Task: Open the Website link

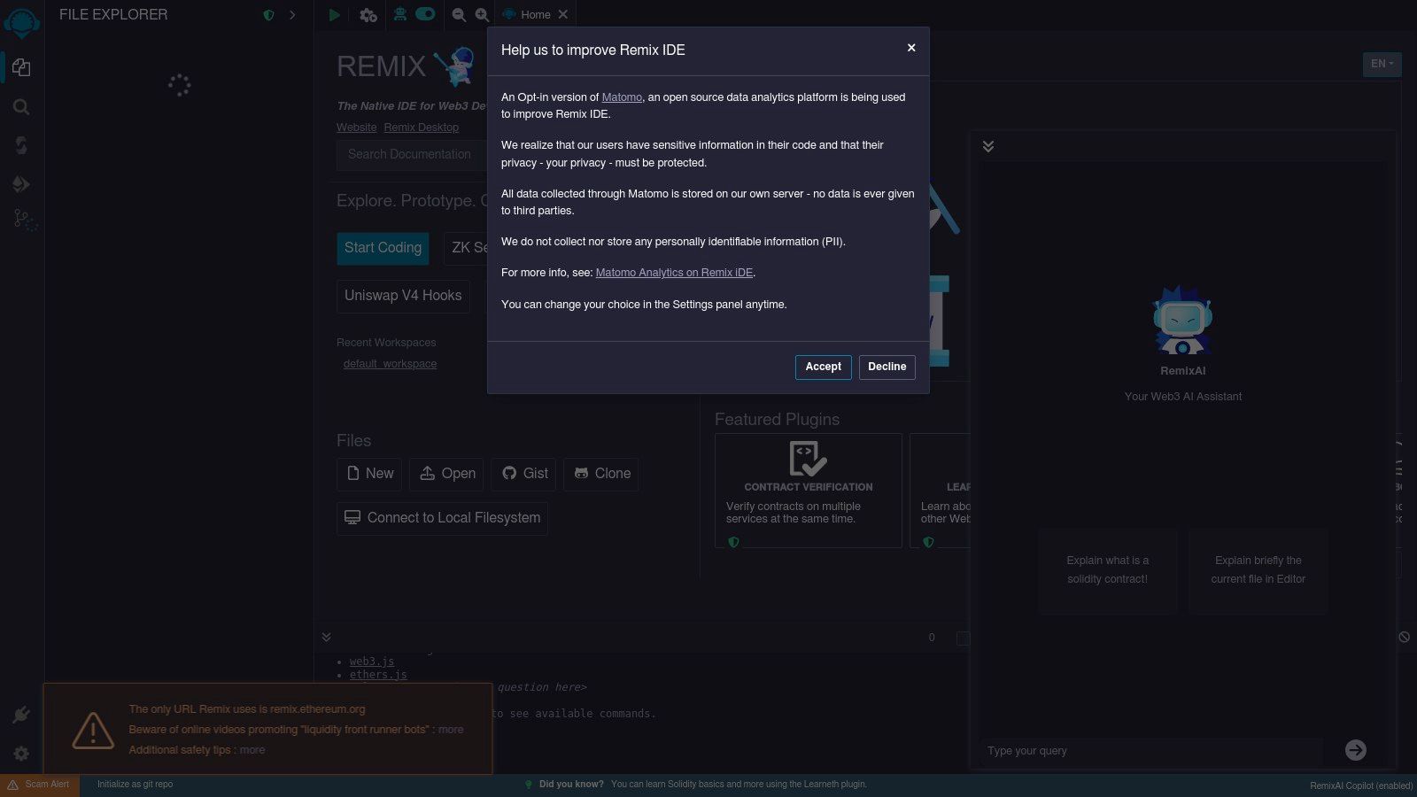Action: [356, 128]
